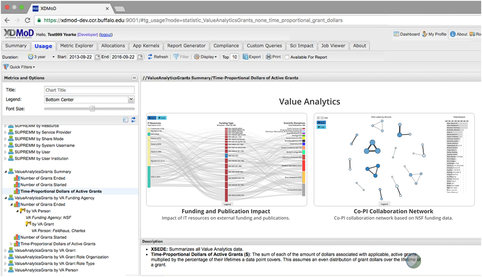Open the Duration 3 year dropdown

[41, 57]
